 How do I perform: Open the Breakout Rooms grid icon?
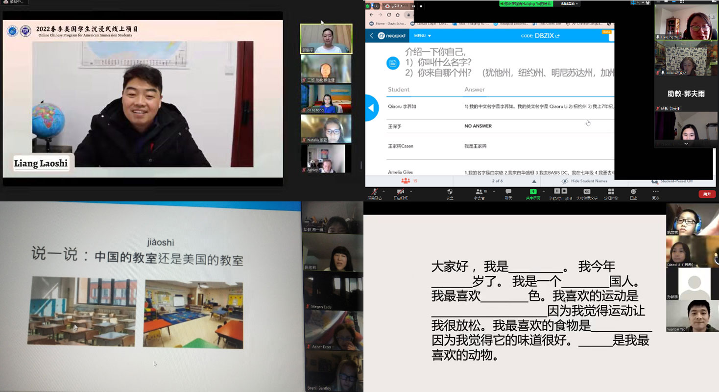610,192
